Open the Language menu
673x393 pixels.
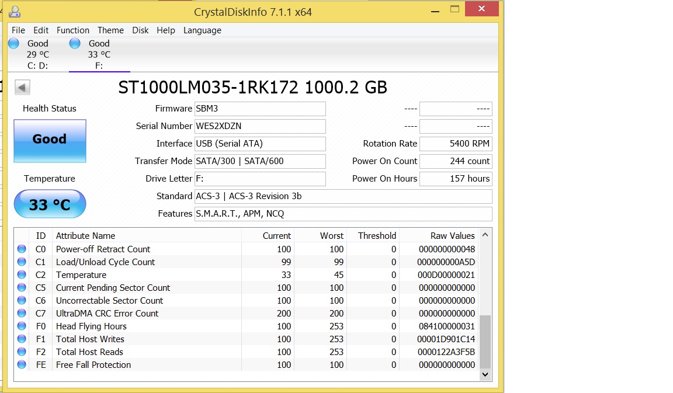click(202, 30)
